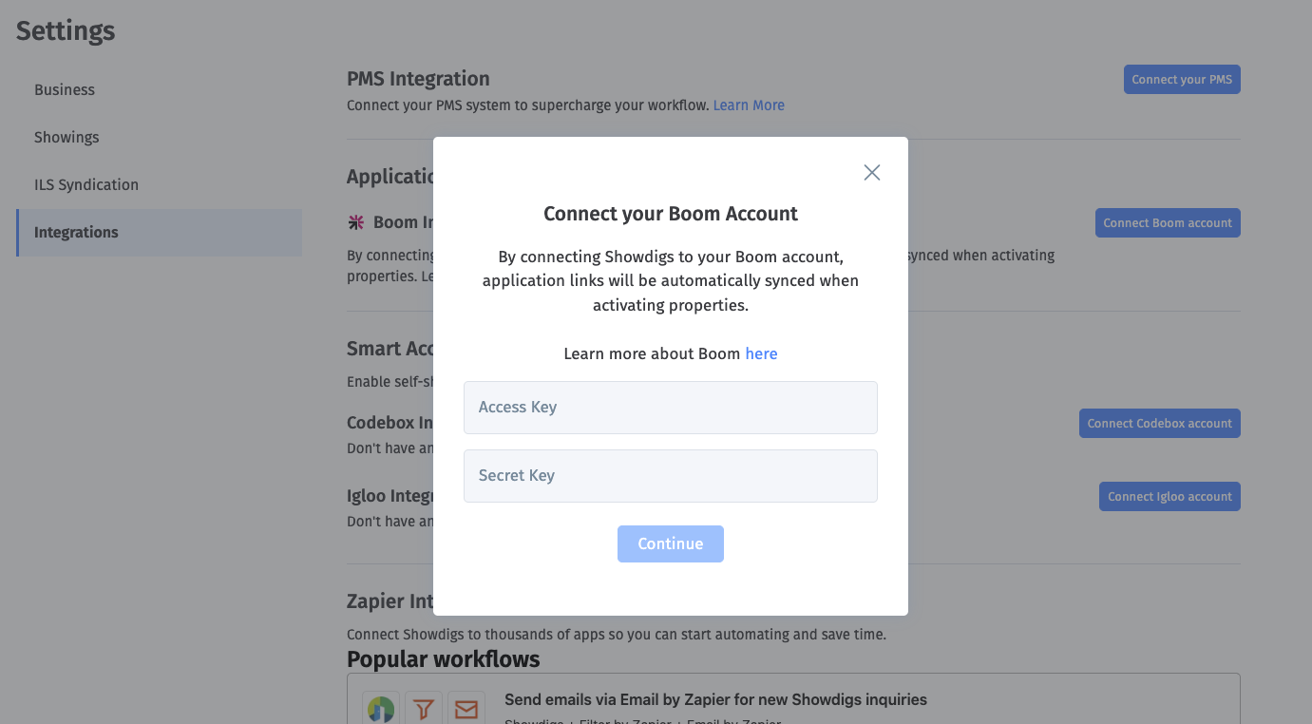The image size is (1312, 724).
Task: Click the Email by Zapier envelope icon
Action: click(466, 708)
